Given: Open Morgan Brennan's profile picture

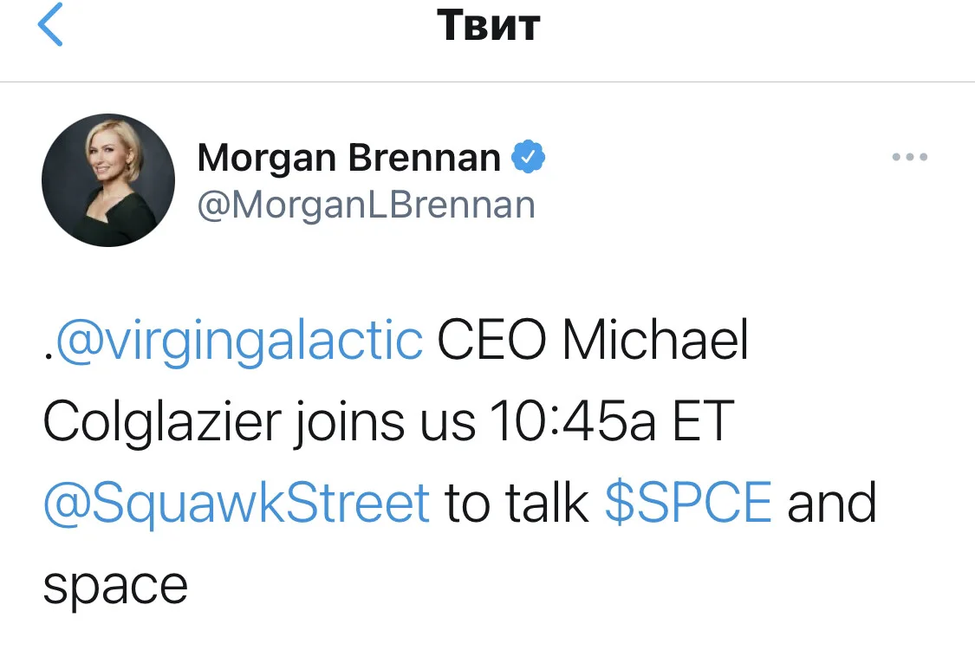Looking at the screenshot, I should point(108,180).
